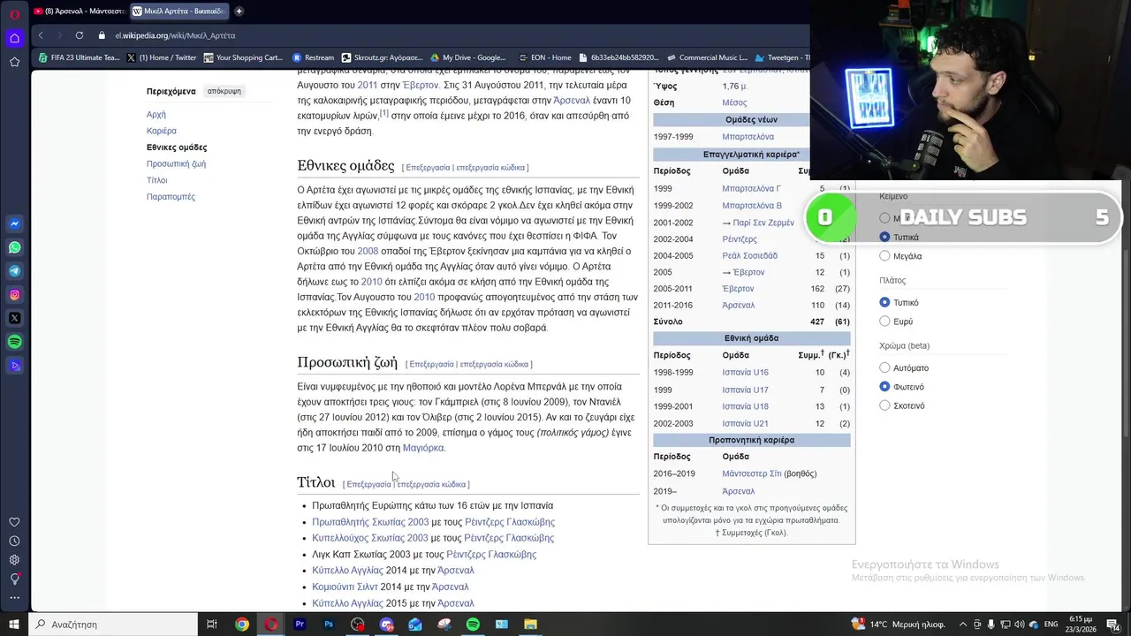The image size is (1131, 636).
Task: Open Πρωταθλητής Σκωτίας 2003 link
Action: coord(370,522)
